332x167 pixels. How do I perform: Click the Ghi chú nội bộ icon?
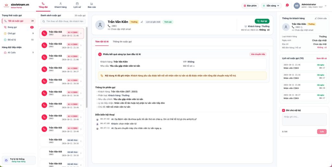(283, 110)
